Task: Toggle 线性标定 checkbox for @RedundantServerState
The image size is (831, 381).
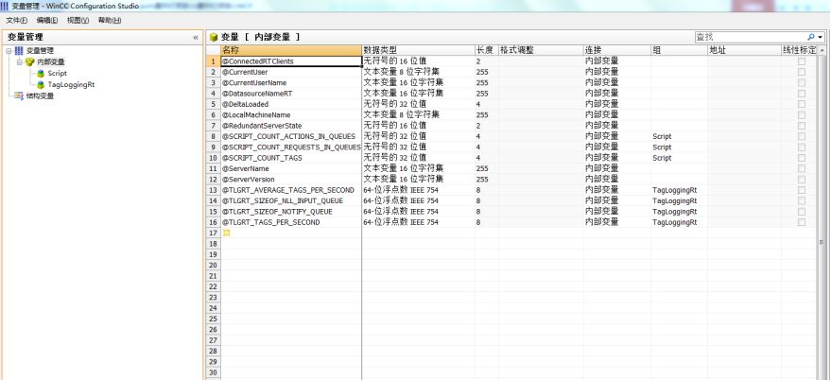Action: (802, 126)
